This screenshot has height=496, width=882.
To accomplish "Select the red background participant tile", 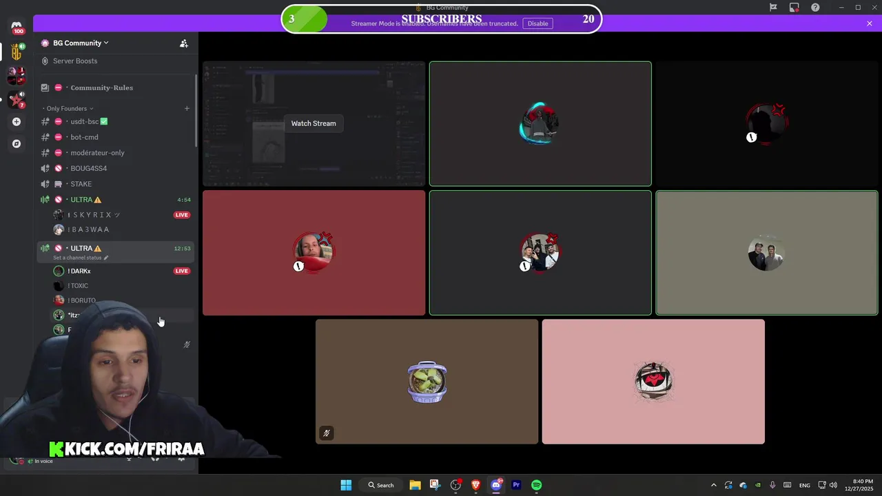I will [x=314, y=253].
